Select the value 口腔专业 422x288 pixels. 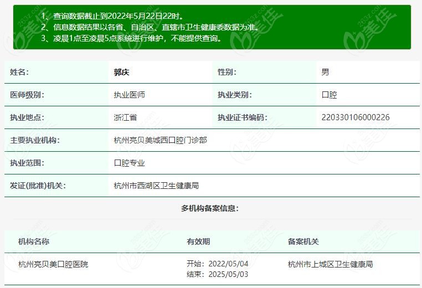[129, 163]
